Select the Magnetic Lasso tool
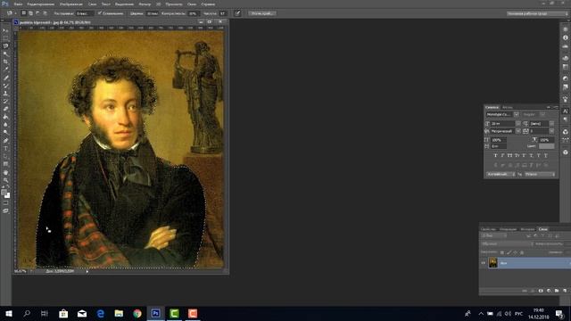This screenshot has width=571, height=321. click(x=5, y=46)
